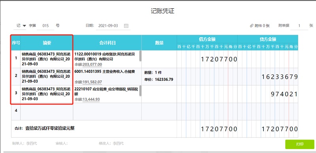
Task: Click the credit total 17207700 in 合计 row
Action: click(280, 129)
